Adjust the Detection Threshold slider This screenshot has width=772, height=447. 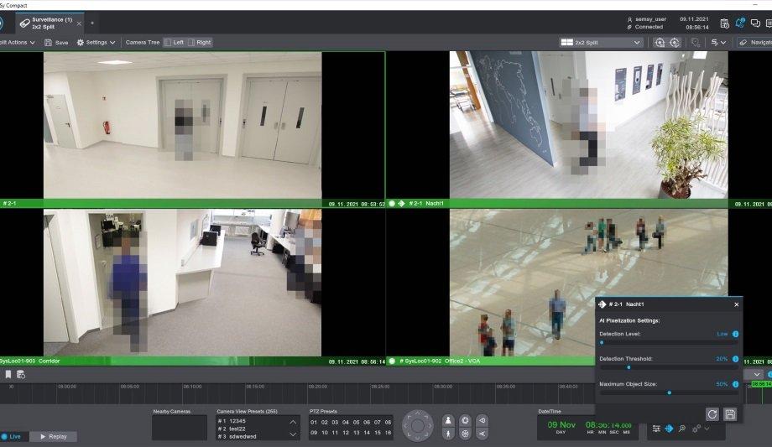coord(668,367)
